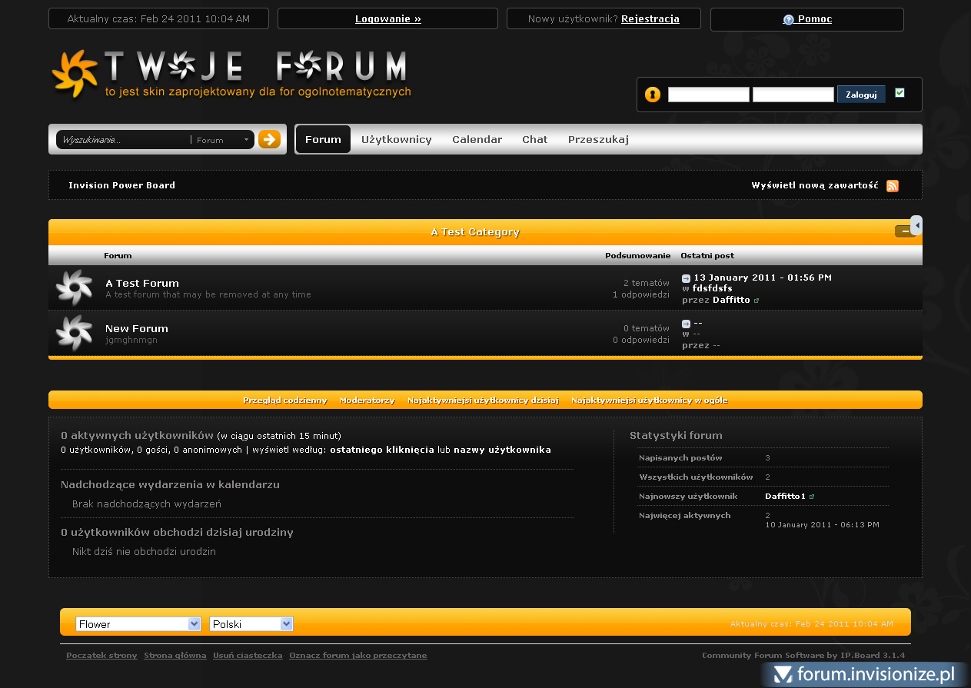
Task: Click profile icon next to Daffitto1
Action: coord(812,497)
